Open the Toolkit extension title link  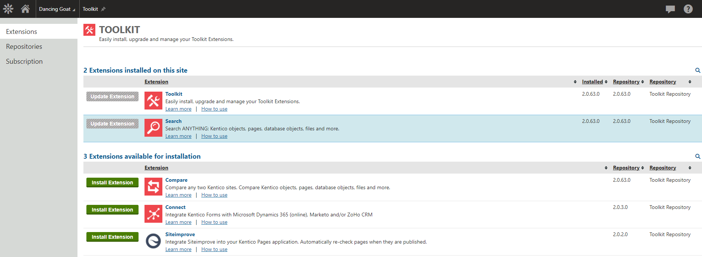coord(174,94)
